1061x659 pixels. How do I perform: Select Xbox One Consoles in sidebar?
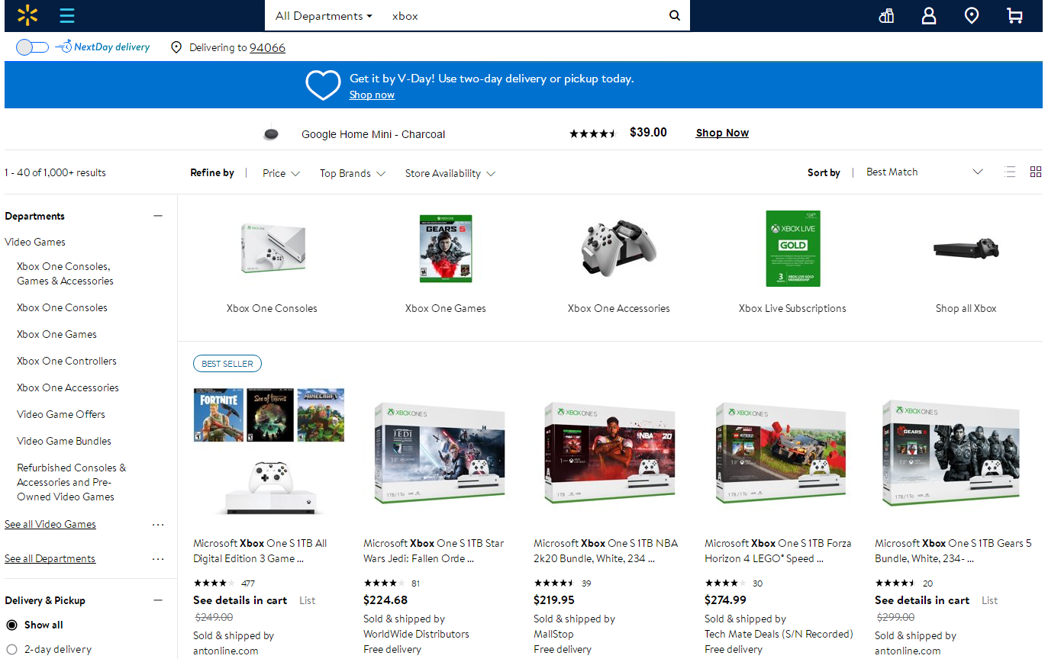tap(62, 307)
